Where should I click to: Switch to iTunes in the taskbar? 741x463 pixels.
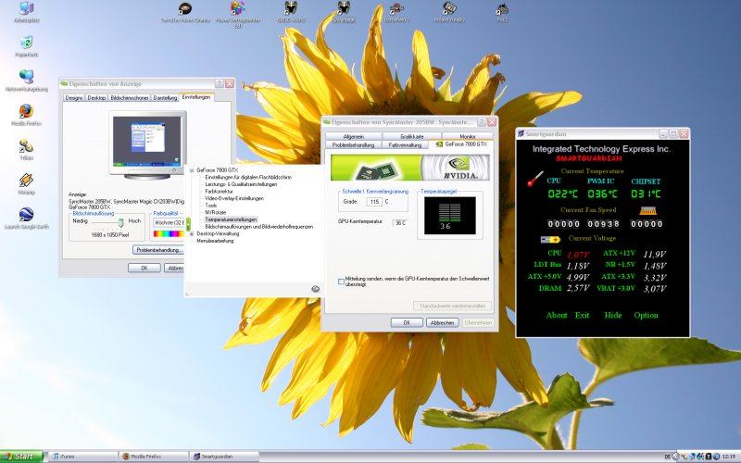[82, 457]
